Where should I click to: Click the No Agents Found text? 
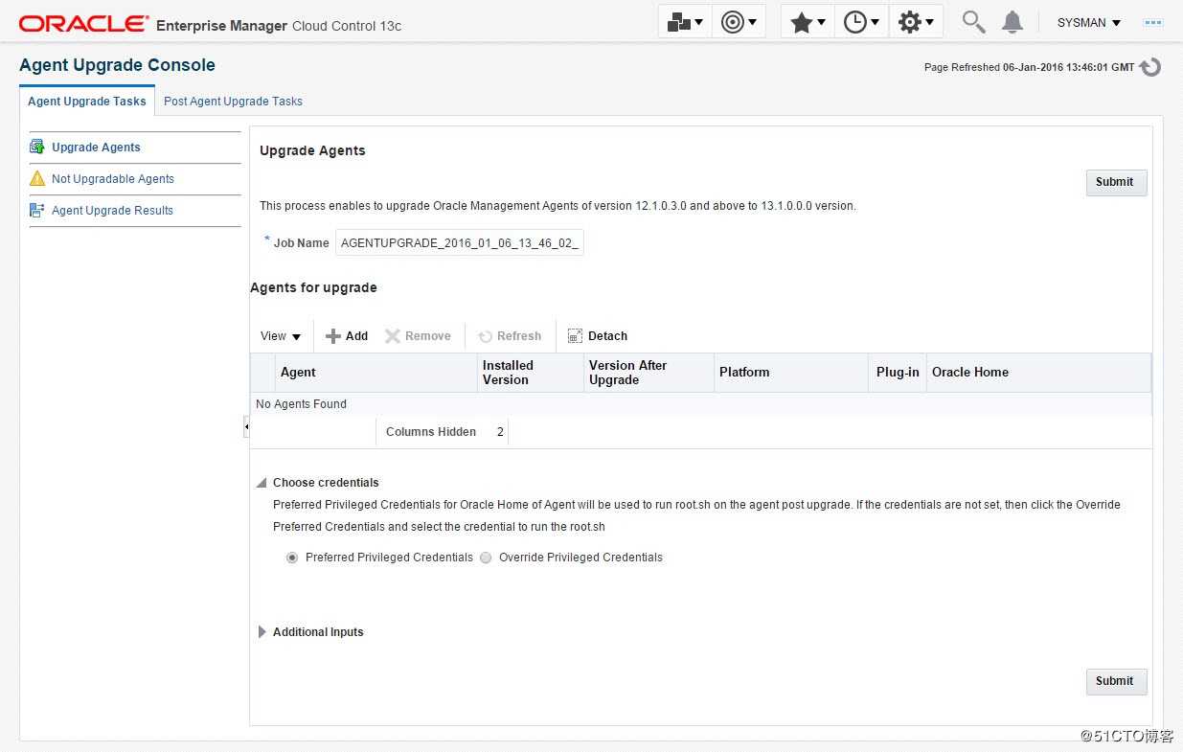[302, 404]
